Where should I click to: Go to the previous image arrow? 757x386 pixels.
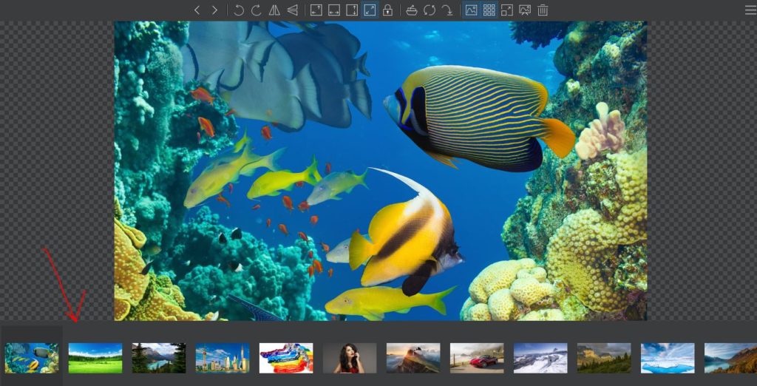[197, 10]
